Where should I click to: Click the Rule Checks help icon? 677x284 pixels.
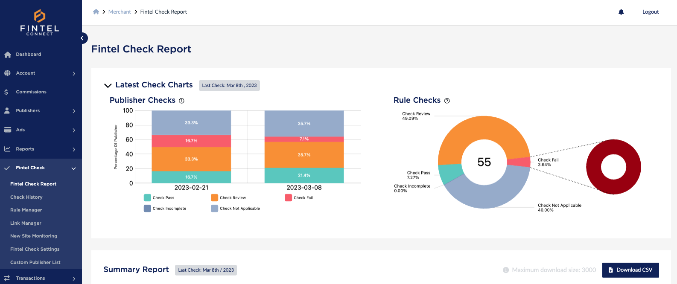pos(447,101)
